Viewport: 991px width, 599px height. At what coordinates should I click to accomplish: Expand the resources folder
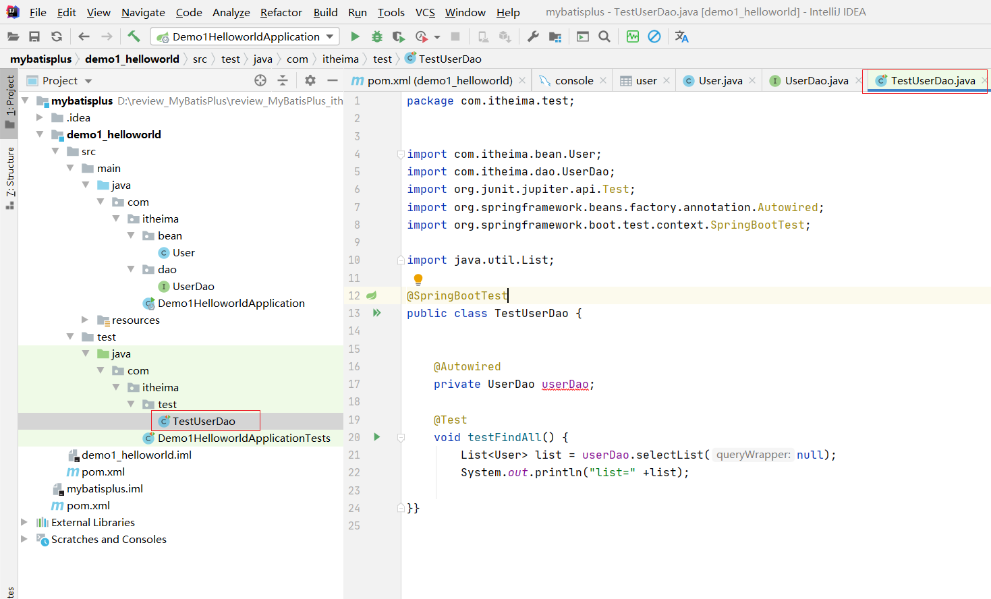[x=85, y=320]
